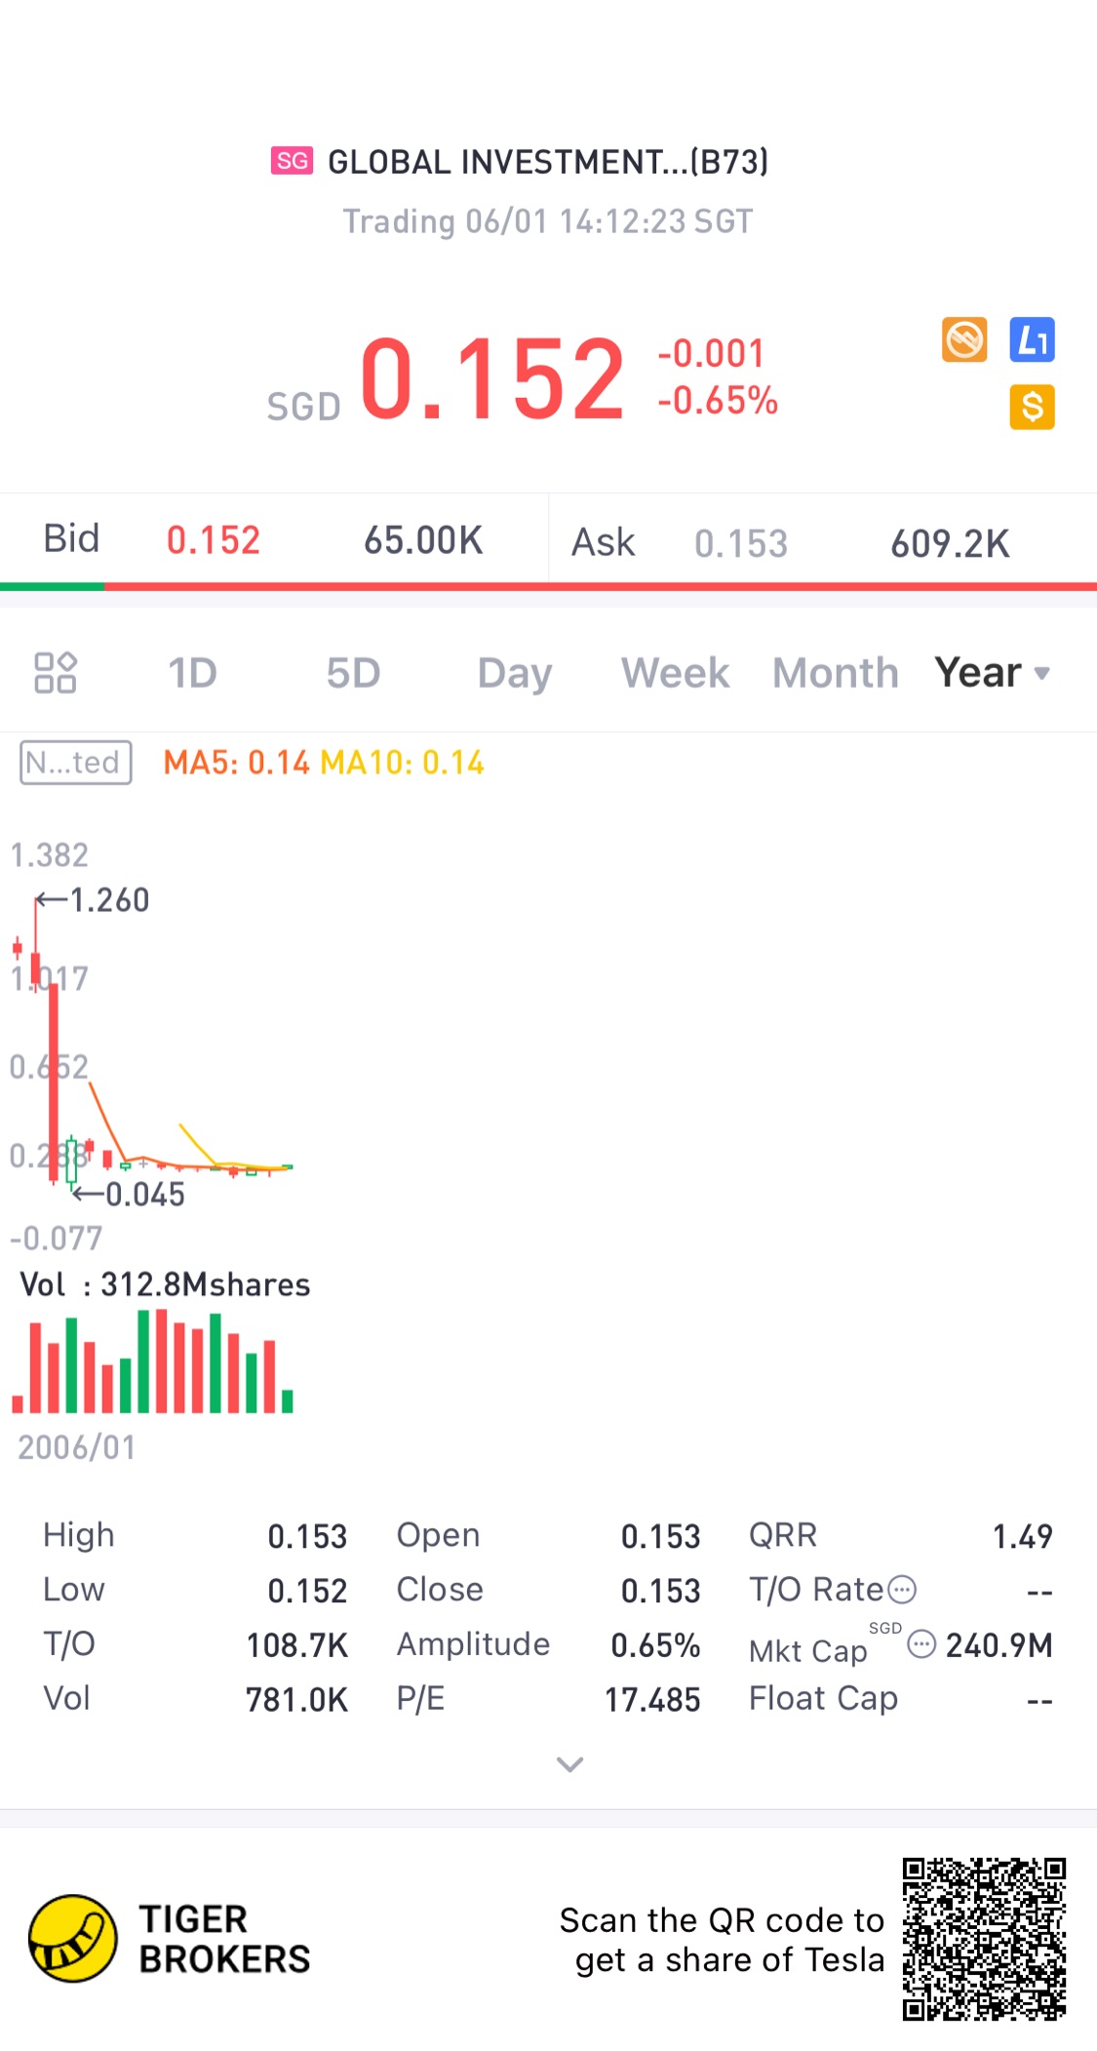Toggle the N...ted adjustment selector

pos(76,763)
